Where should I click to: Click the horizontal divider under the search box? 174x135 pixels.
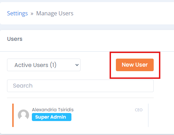pos(80,98)
